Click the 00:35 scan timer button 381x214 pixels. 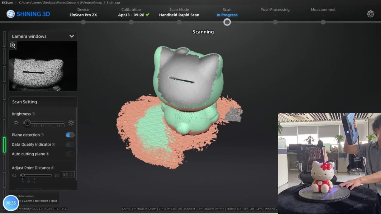tap(11, 203)
